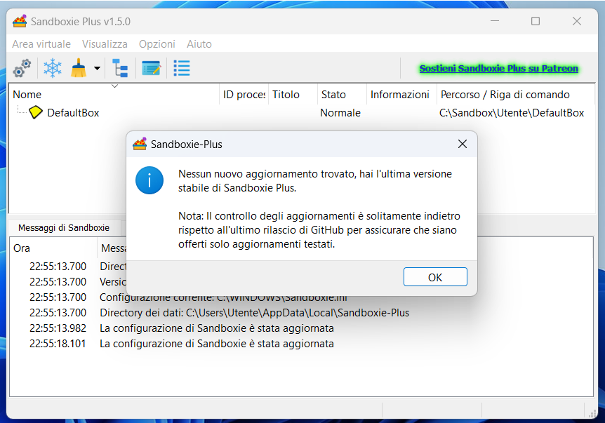The height and width of the screenshot is (423, 605).
Task: Maximize the Sandboxie Plus window
Action: 536,21
